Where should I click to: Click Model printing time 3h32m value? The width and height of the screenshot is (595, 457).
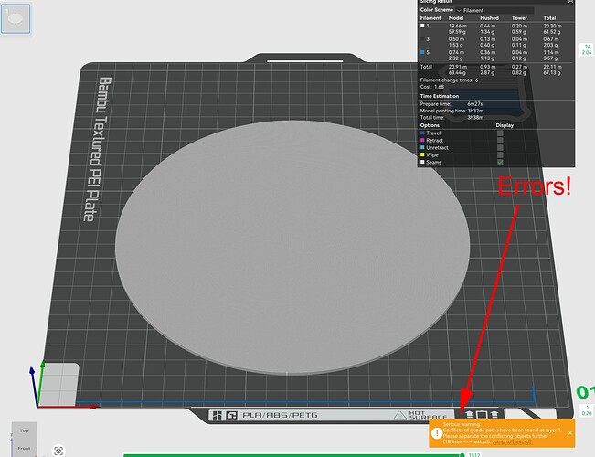[x=475, y=111]
